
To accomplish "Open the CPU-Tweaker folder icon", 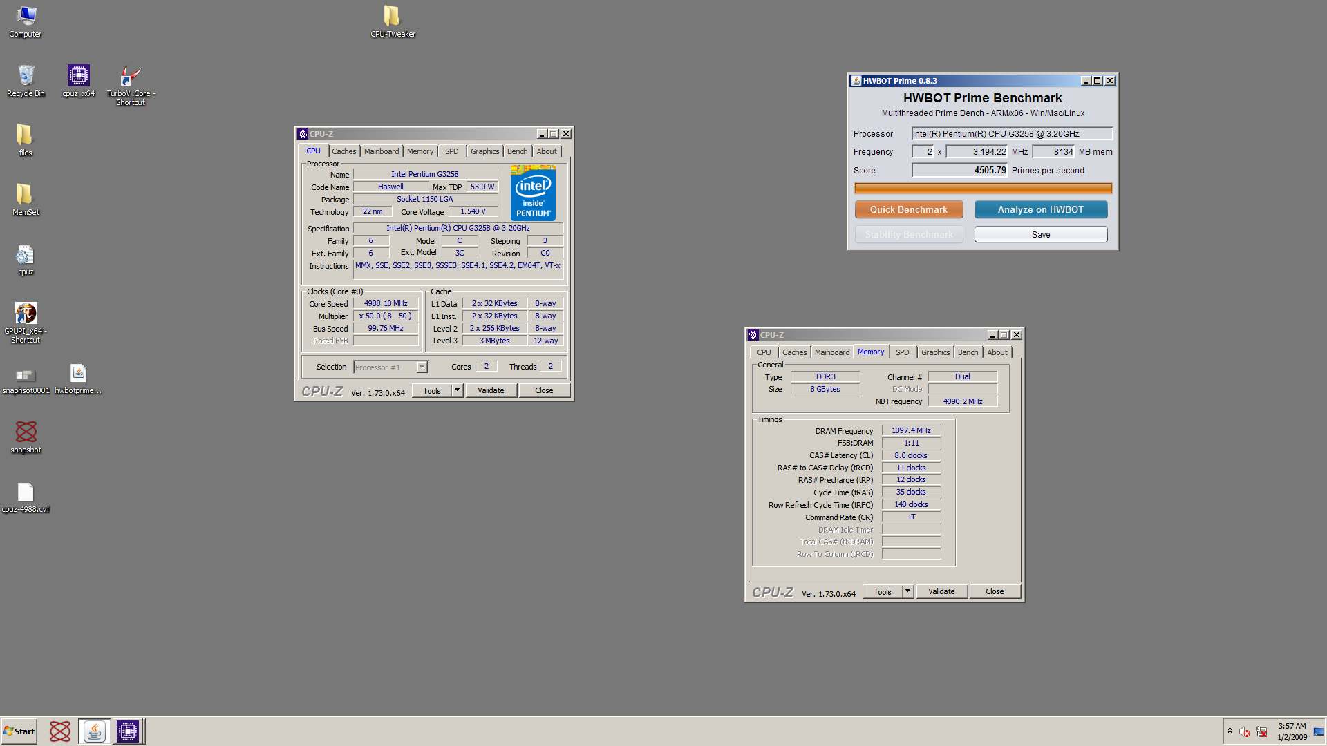I will 393,21.
